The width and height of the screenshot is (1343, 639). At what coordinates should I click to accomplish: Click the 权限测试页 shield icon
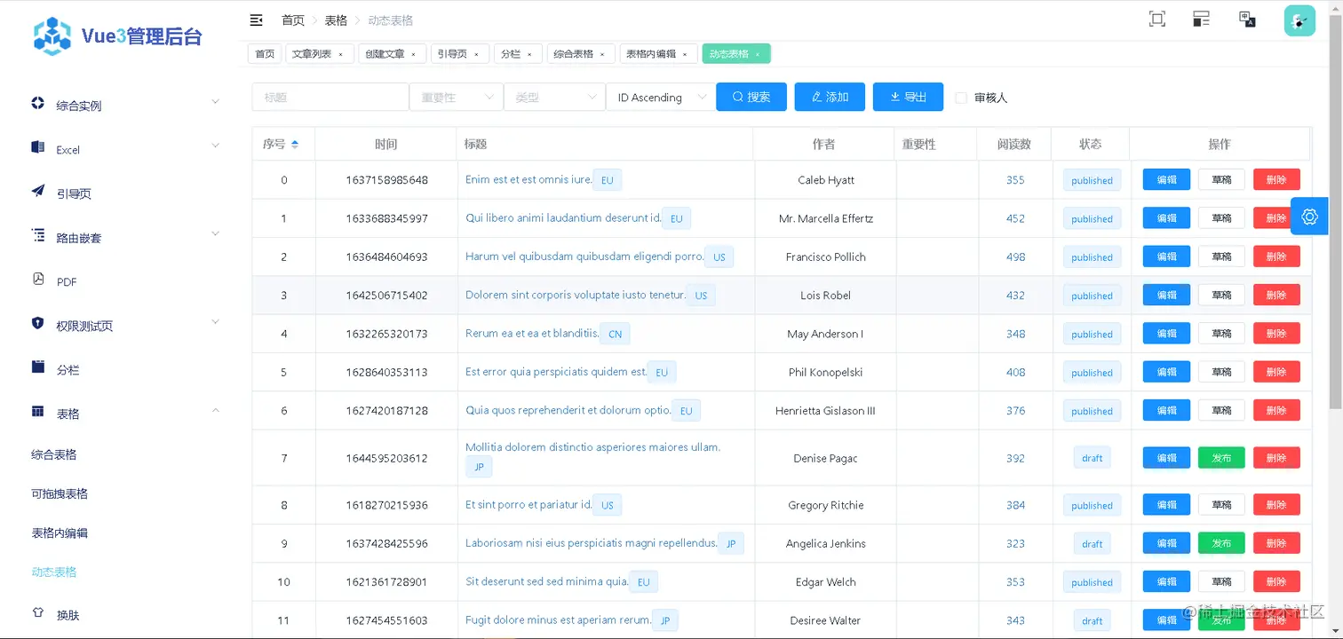pos(37,323)
